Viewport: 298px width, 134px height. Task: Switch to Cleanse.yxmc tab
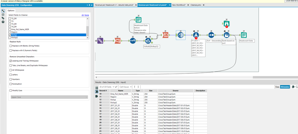[x=196, y=5]
